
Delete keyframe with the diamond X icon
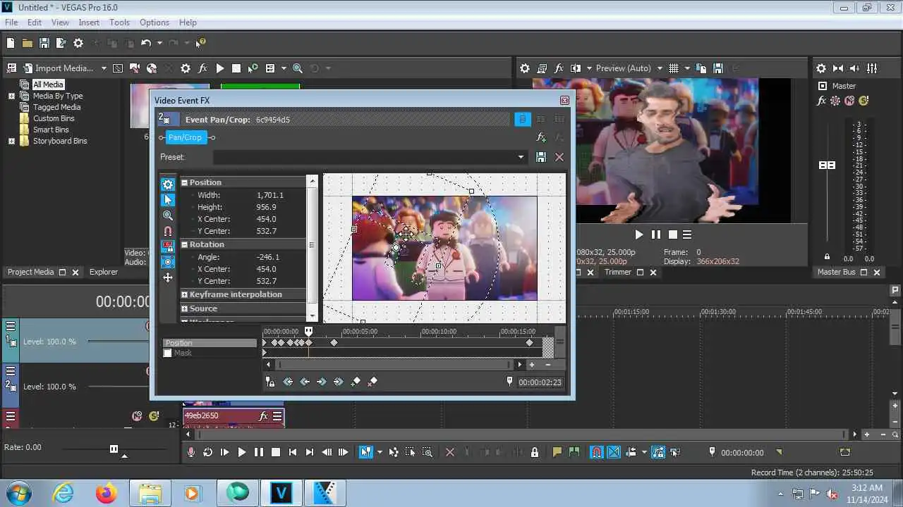tap(372, 382)
